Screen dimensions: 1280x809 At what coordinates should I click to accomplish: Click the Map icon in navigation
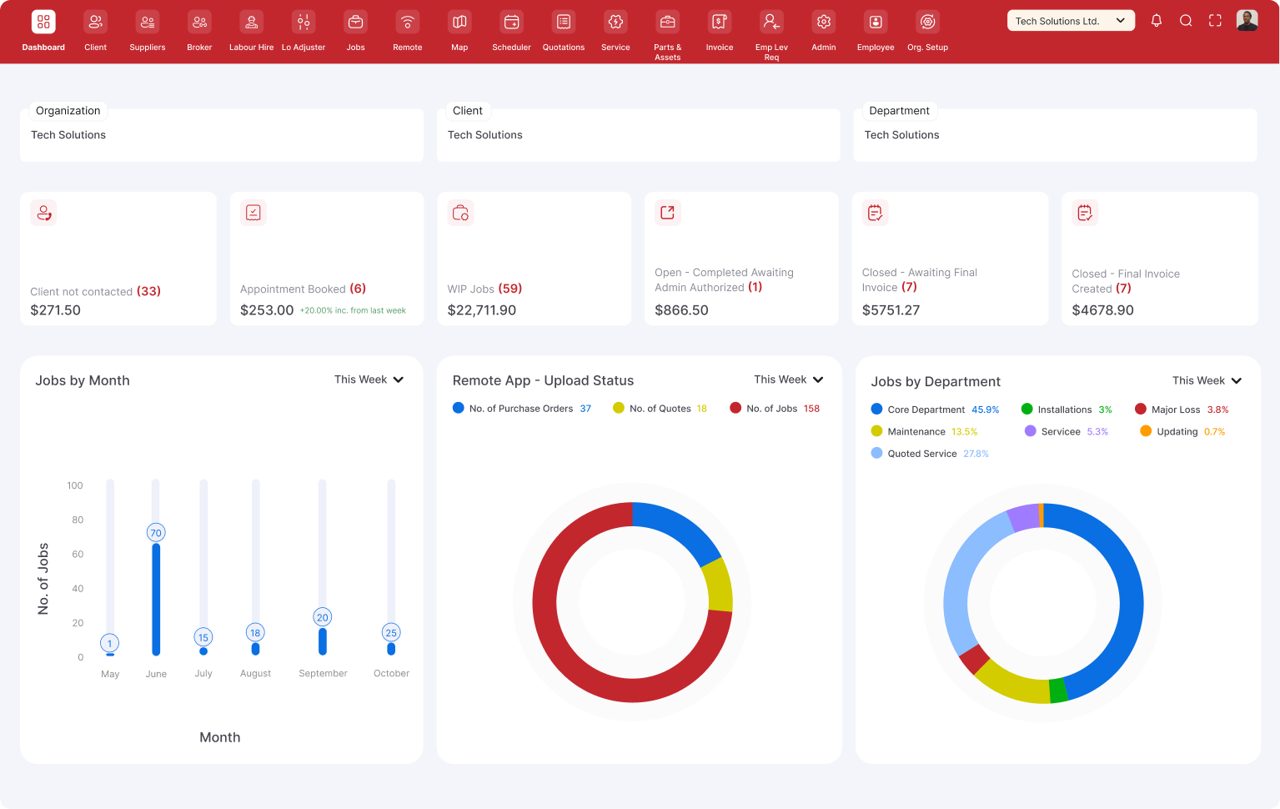pyautogui.click(x=459, y=23)
